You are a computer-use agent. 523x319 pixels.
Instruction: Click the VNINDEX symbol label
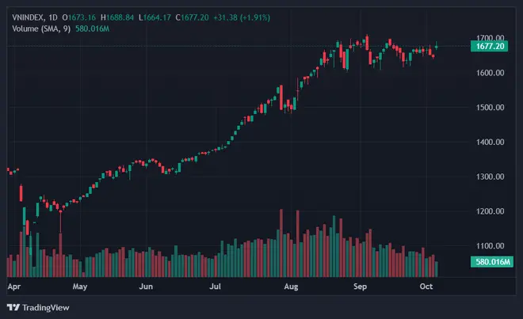click(x=29, y=17)
